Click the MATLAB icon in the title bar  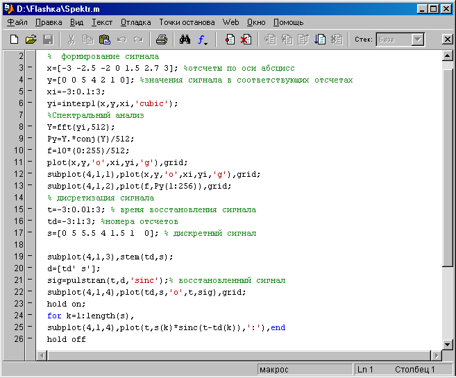point(9,9)
